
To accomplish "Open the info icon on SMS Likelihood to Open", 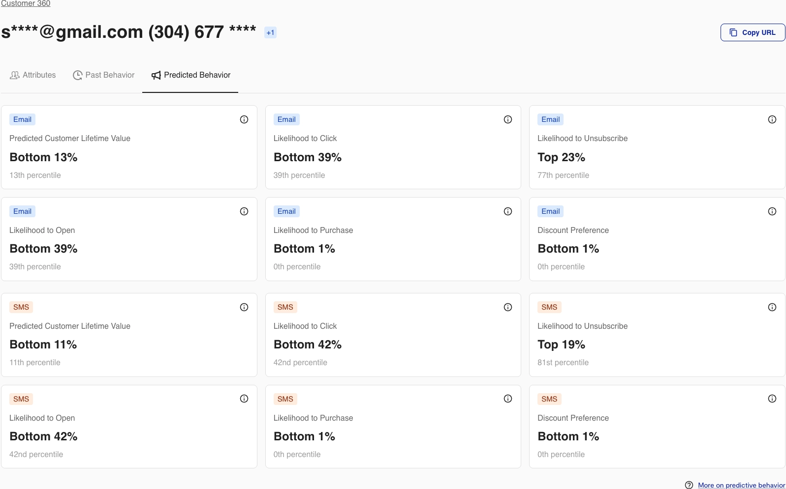I will tap(244, 399).
